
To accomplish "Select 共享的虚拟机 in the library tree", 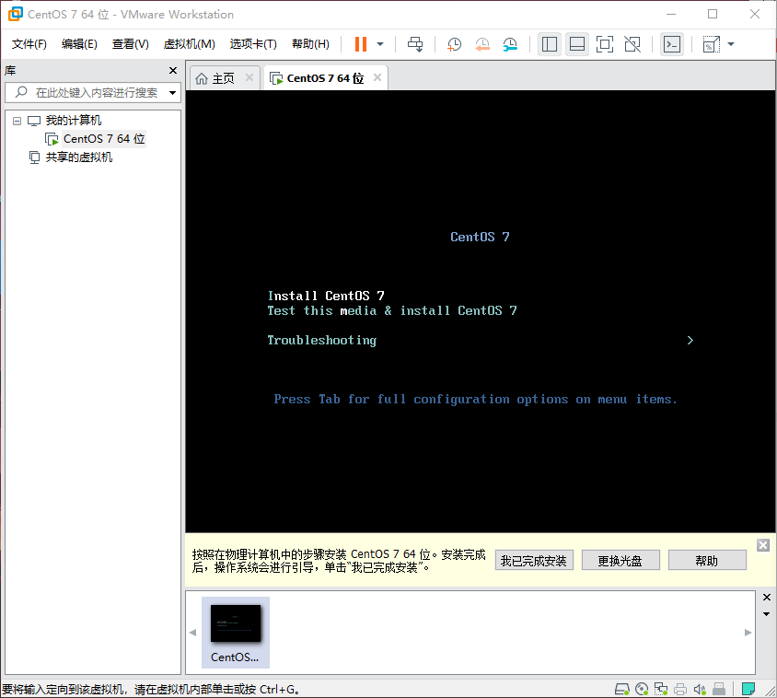I will point(79,157).
